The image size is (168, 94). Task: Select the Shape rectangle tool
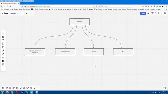3,47
